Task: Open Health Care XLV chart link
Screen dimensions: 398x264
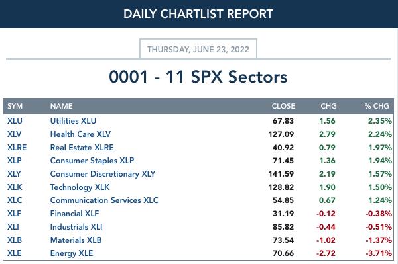Action: click(80, 134)
